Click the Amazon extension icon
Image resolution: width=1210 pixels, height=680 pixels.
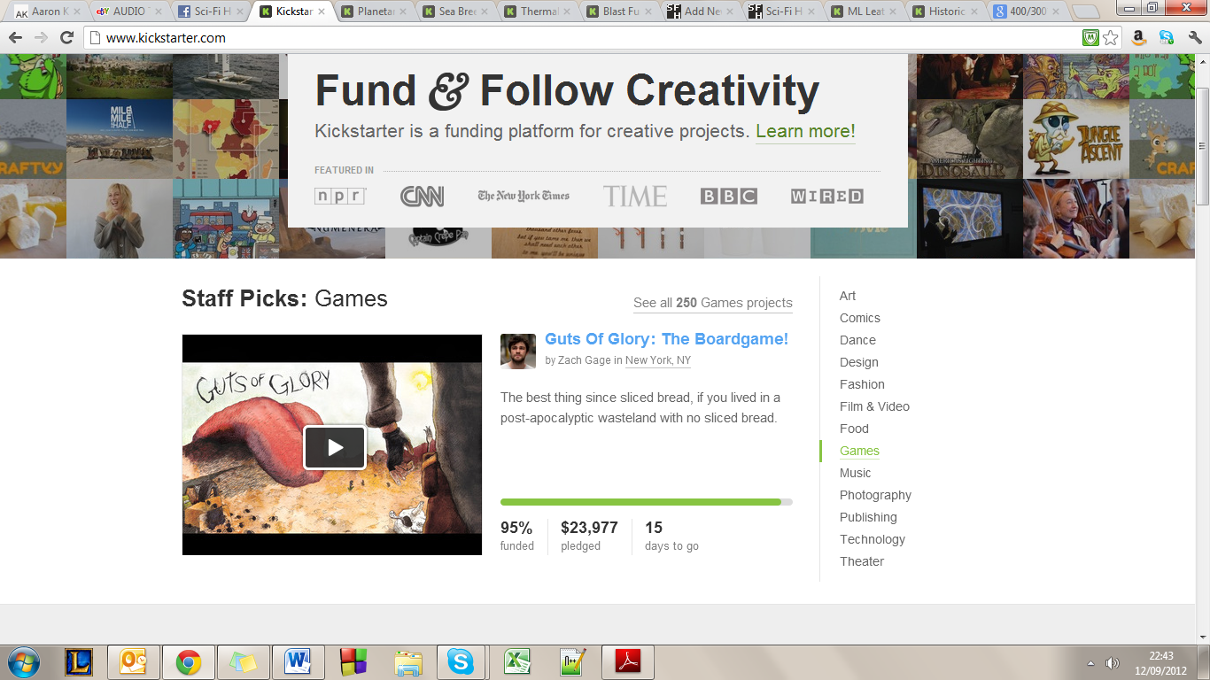coord(1139,38)
